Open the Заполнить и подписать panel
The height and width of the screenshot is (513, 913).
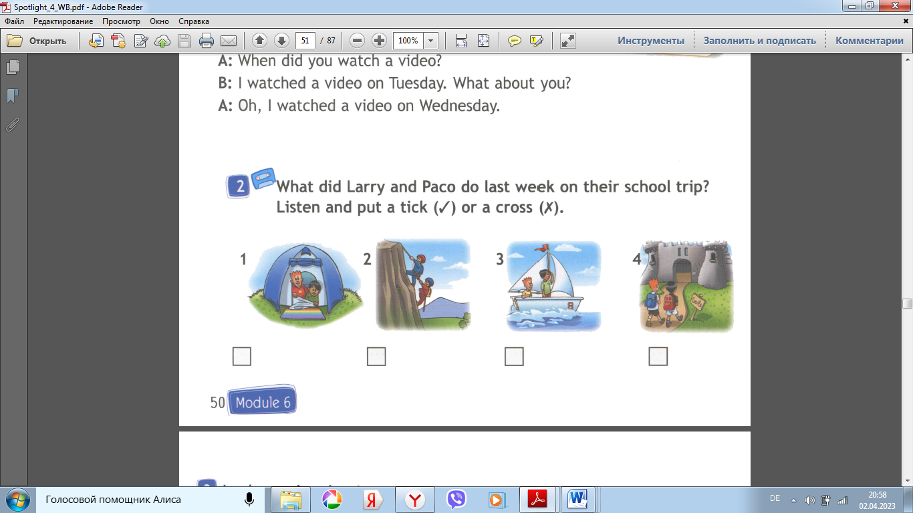(x=760, y=41)
